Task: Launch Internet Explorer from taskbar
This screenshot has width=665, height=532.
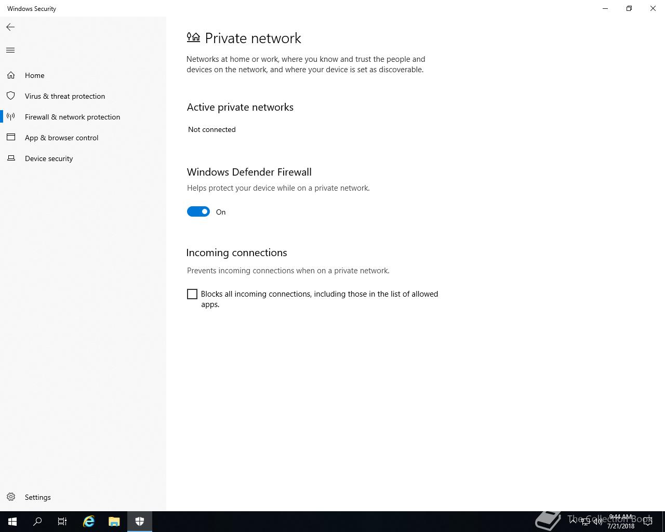Action: [89, 522]
